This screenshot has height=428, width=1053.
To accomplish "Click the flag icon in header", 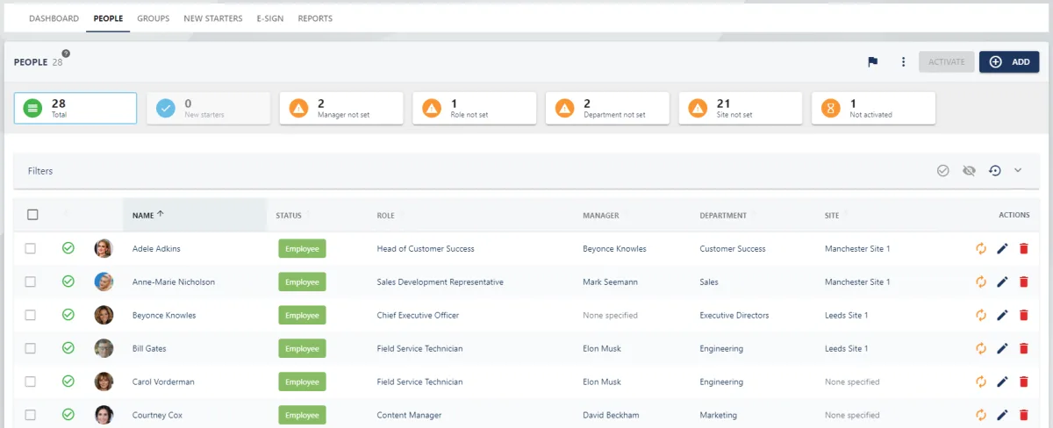I will (873, 62).
